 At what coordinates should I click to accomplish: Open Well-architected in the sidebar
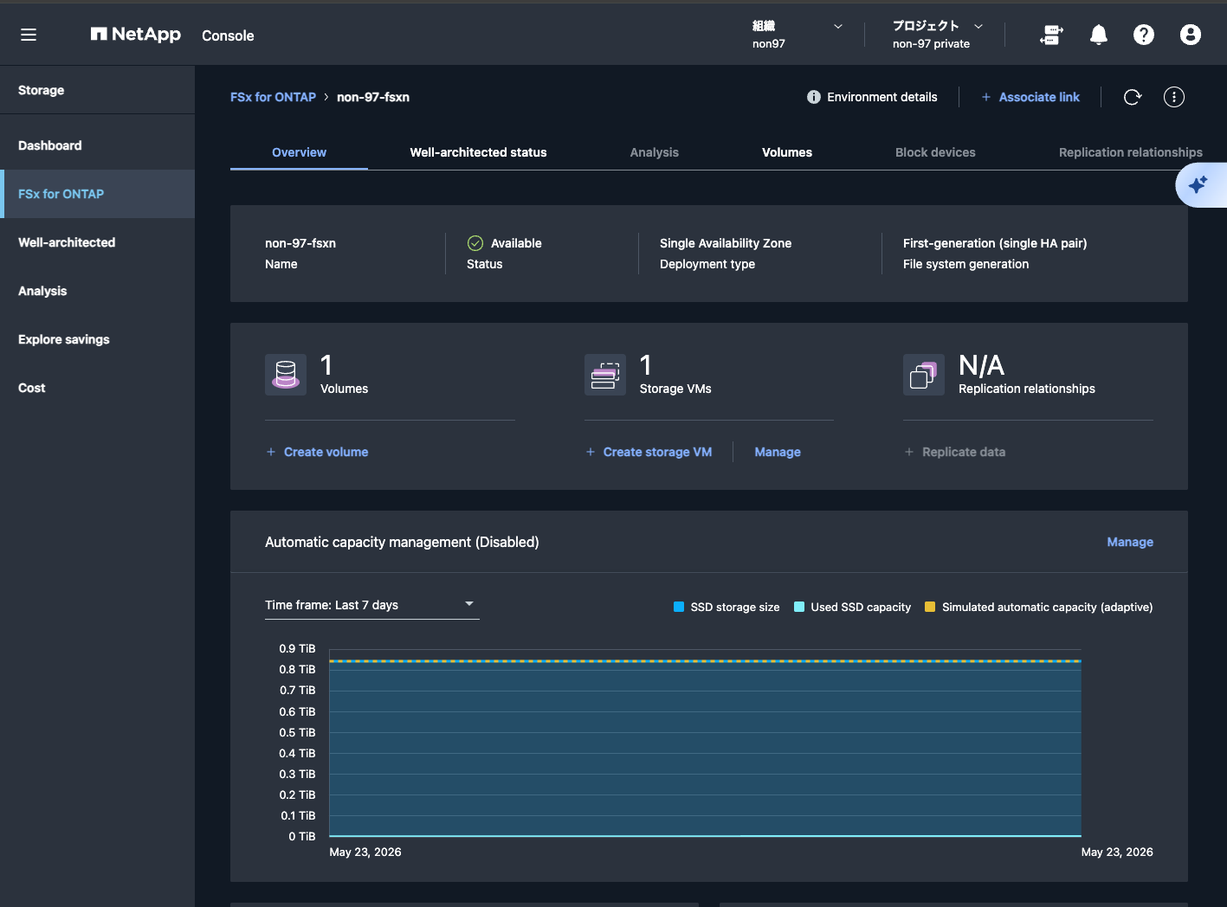97,242
